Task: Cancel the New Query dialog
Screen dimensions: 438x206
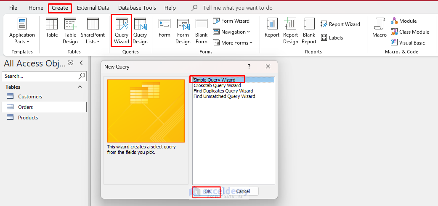Action: 243,191
